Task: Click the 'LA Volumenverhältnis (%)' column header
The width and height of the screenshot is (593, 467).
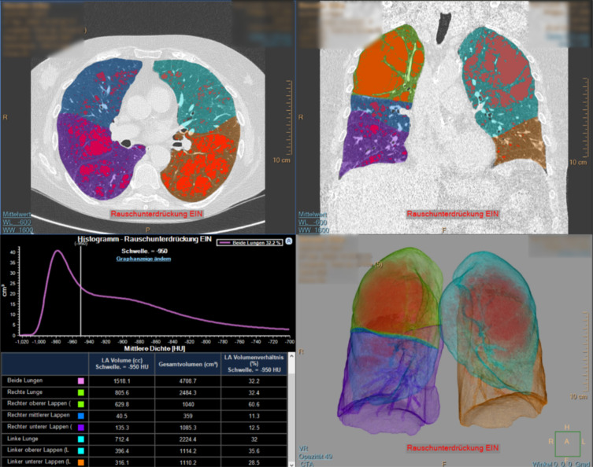Action: pyautogui.click(x=254, y=362)
